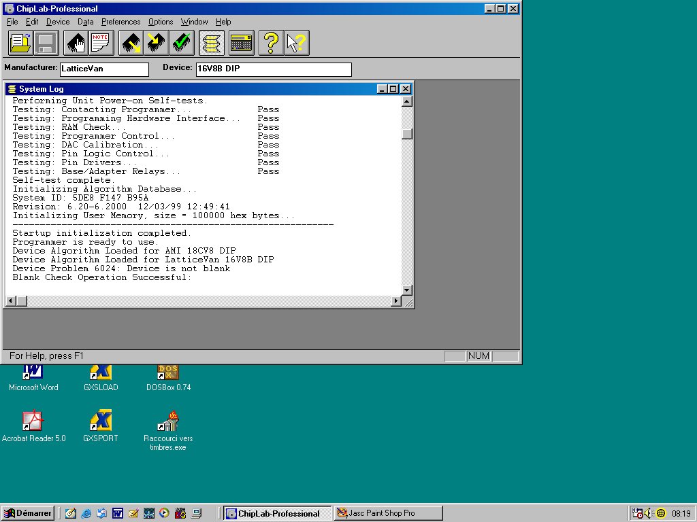Click the media player quick launch icon
Viewport: 697px width, 522px height.
(x=164, y=514)
